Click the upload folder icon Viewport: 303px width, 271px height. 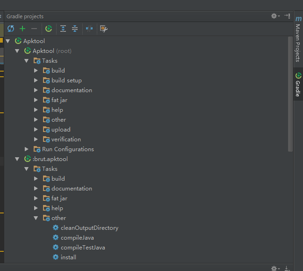(46, 129)
